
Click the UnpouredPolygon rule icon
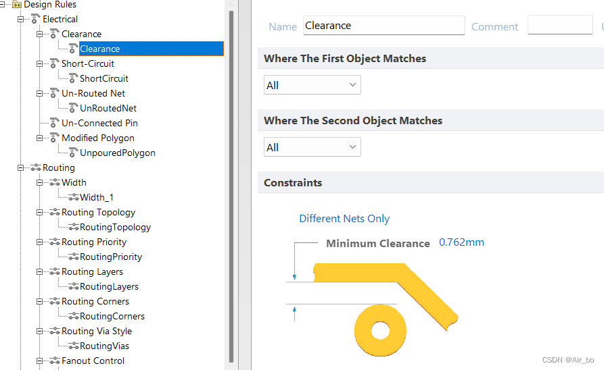[73, 153]
